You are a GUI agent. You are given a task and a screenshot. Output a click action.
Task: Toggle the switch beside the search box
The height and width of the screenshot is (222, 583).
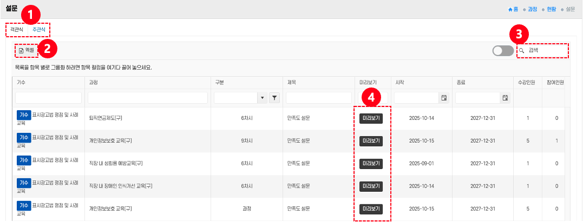coord(502,51)
